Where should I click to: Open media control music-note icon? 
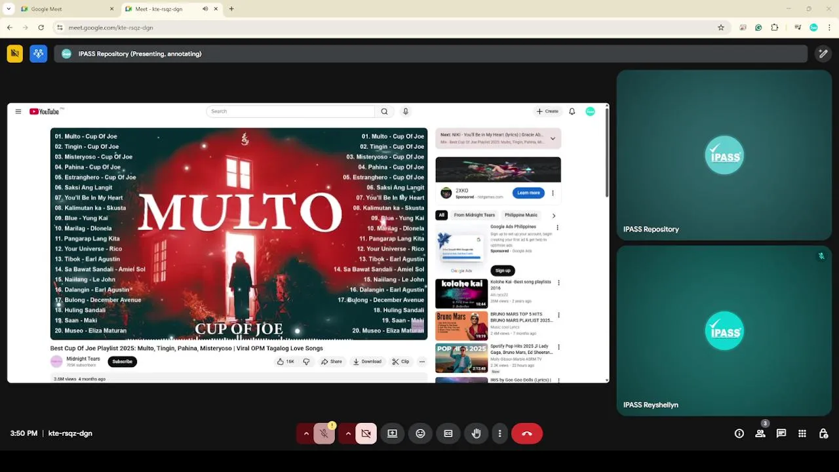pos(797,28)
